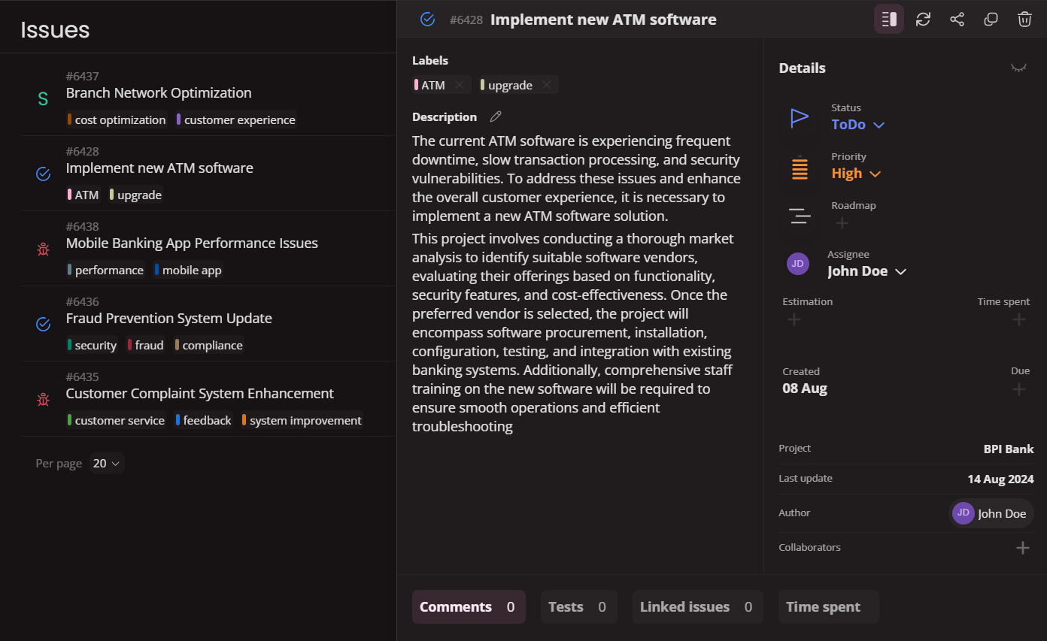Click the compliance label

click(x=209, y=346)
